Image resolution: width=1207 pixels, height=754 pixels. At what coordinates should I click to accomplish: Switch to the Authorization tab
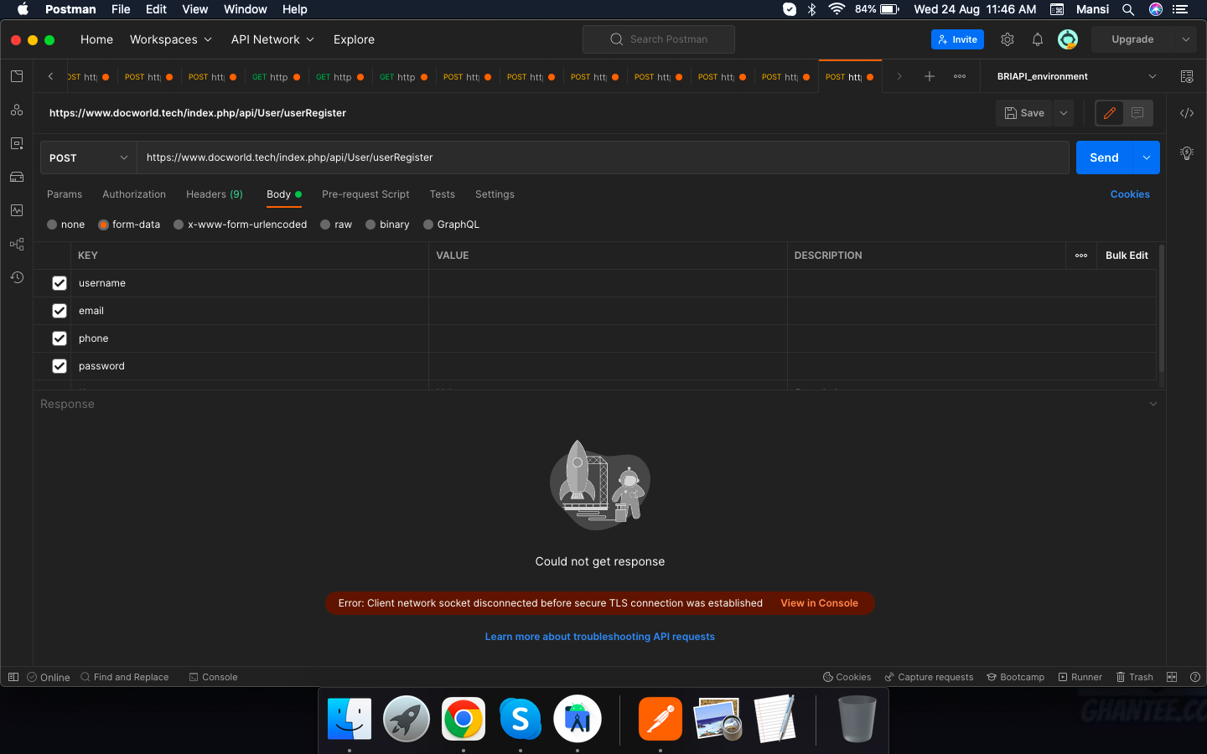pos(134,194)
